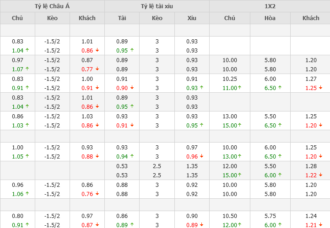Click the green up arrow beside 0.94
The width and height of the screenshot is (330, 228).
(x=132, y=156)
